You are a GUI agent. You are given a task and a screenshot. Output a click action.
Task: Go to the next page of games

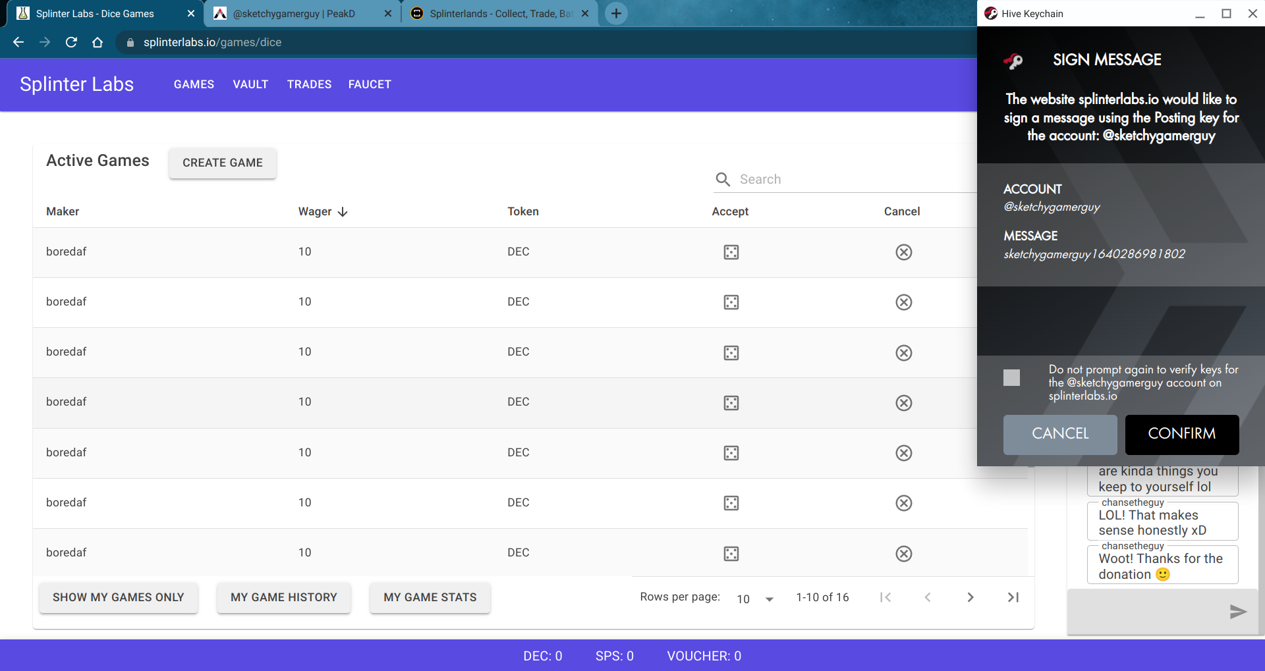(970, 597)
